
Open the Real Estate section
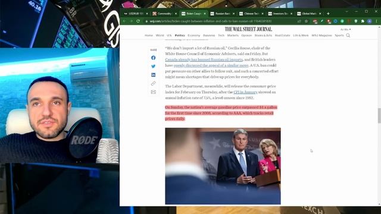(x=282, y=36)
